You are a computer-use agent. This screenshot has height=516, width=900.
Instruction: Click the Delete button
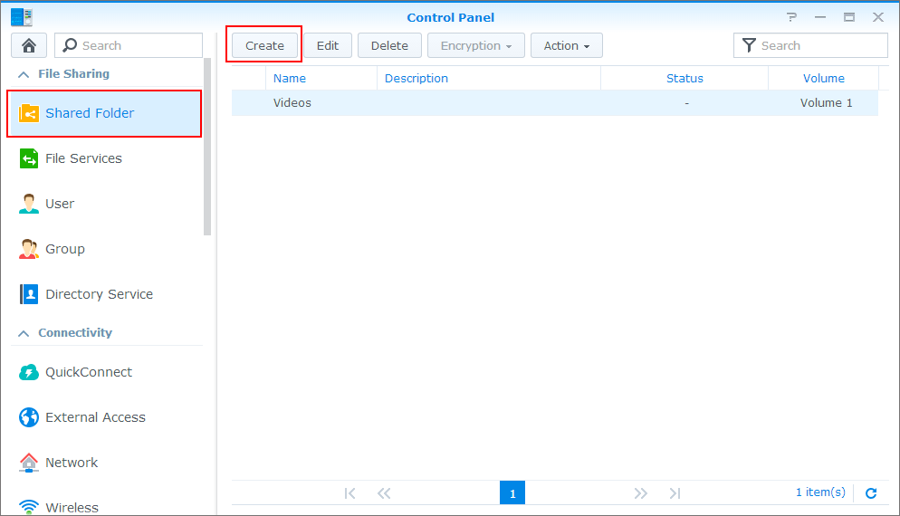[x=389, y=45]
